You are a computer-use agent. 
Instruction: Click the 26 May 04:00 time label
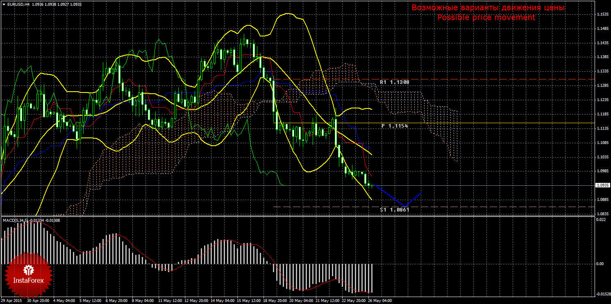(x=379, y=301)
